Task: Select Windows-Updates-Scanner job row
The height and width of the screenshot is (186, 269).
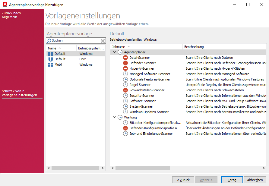Action: [x=188, y=112]
